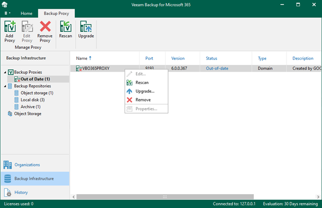Viewport: 322px width, 208px height.
Task: Click the Backup Infrastructure database icon
Action: pos(8,179)
